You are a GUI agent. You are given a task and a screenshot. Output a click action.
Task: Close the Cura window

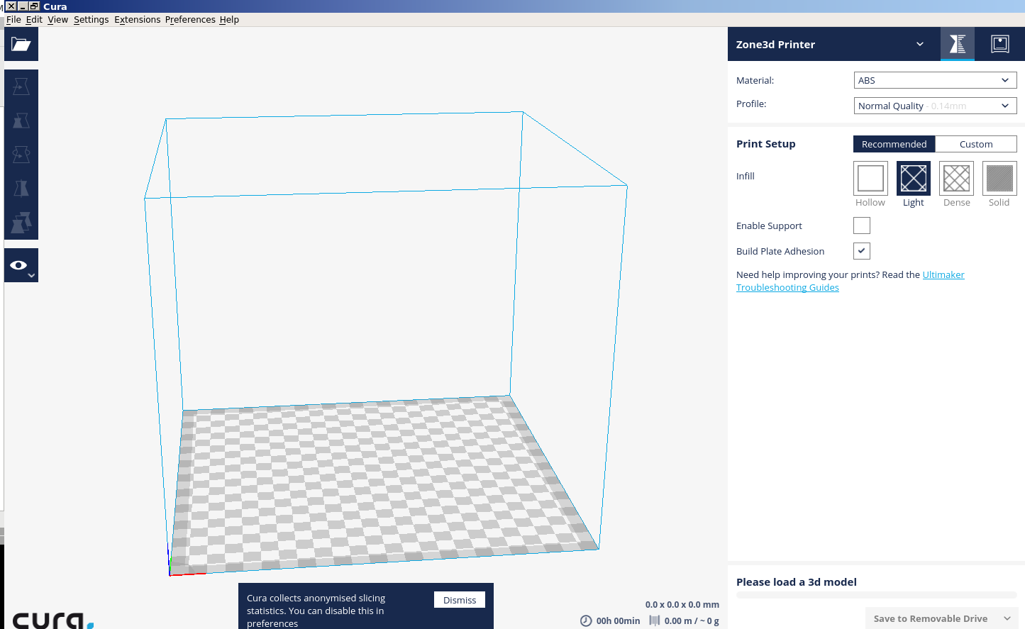click(x=11, y=6)
